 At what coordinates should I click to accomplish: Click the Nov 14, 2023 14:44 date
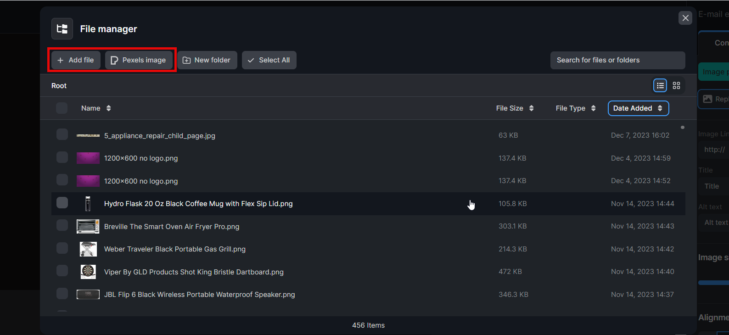[x=642, y=204]
